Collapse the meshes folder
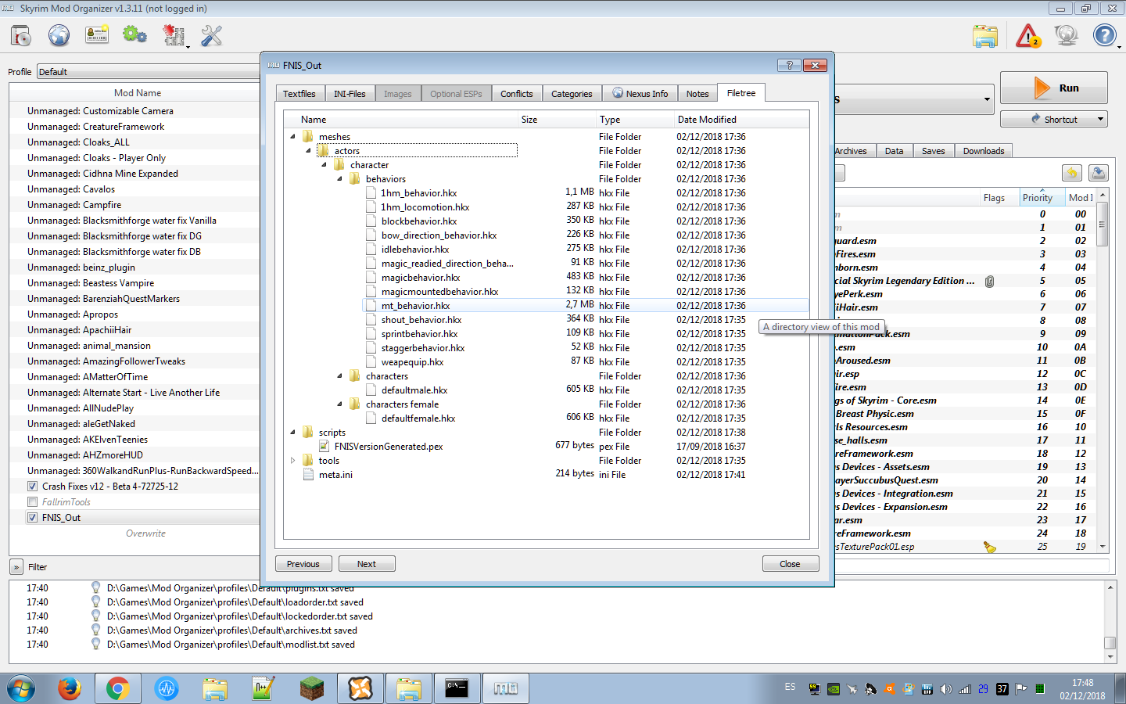The image size is (1126, 704). tap(293, 137)
